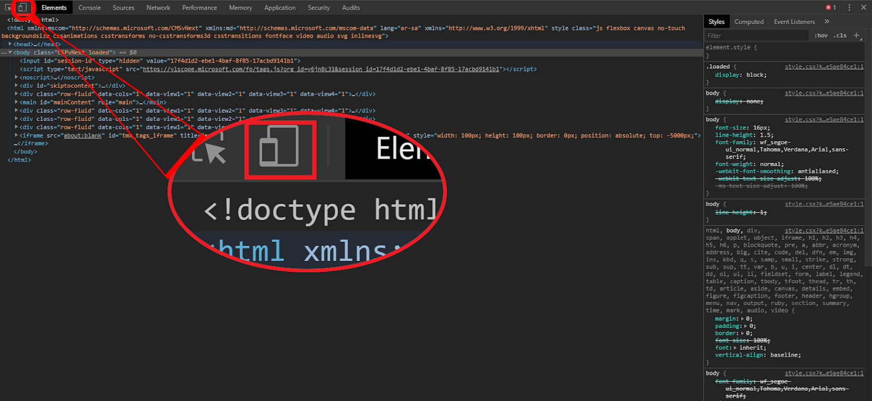Expand the margin shorthand property
The height and width of the screenshot is (401, 872).
pos(742,319)
